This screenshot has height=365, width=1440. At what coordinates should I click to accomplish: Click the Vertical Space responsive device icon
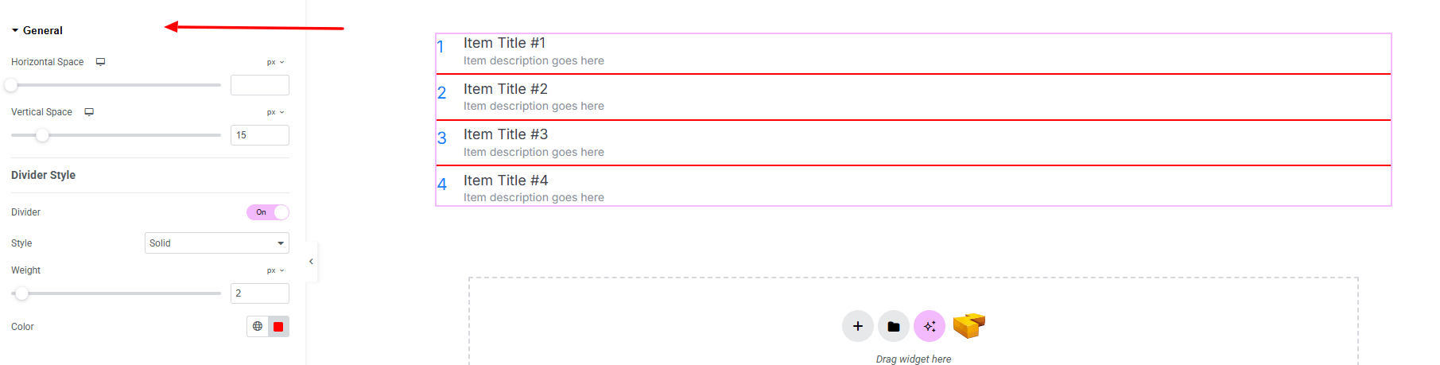(x=89, y=112)
